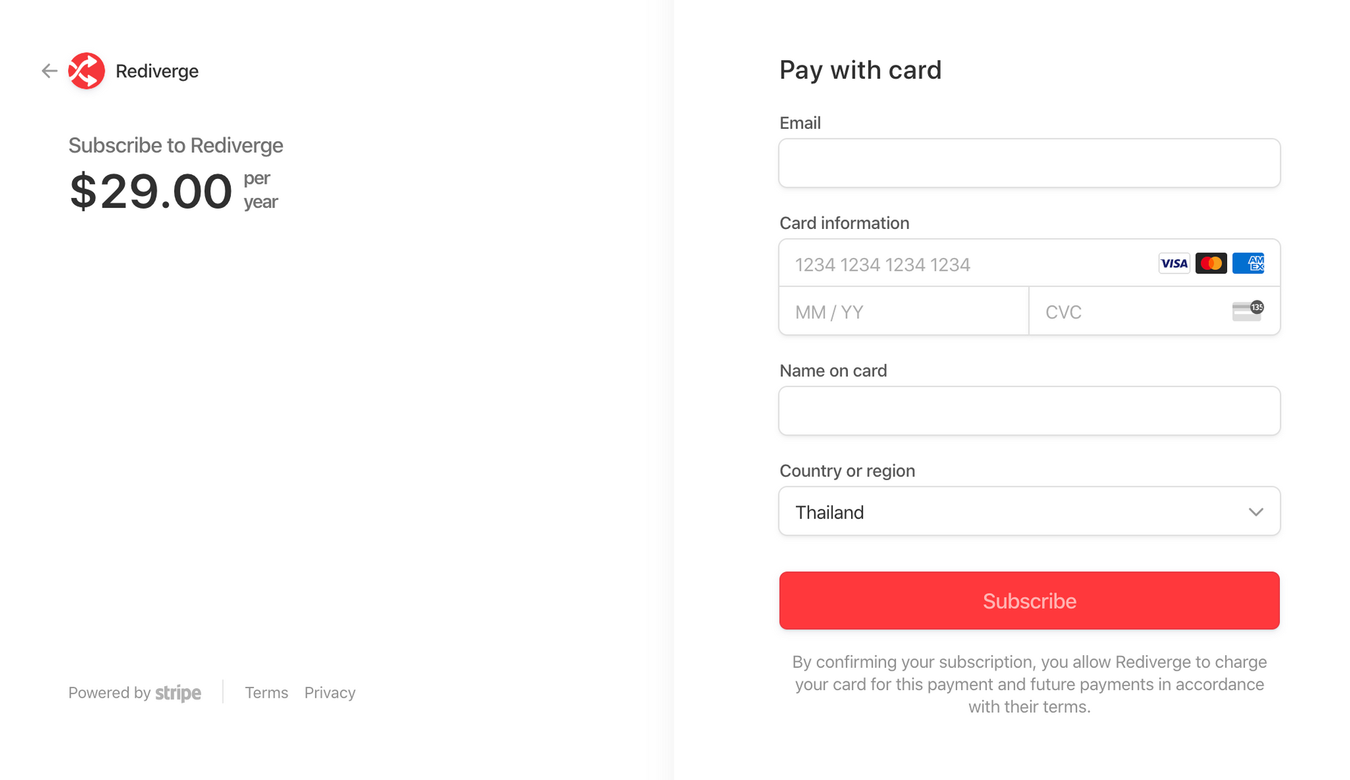The height and width of the screenshot is (780, 1350).
Task: Focus the Name on card field
Action: point(1029,411)
